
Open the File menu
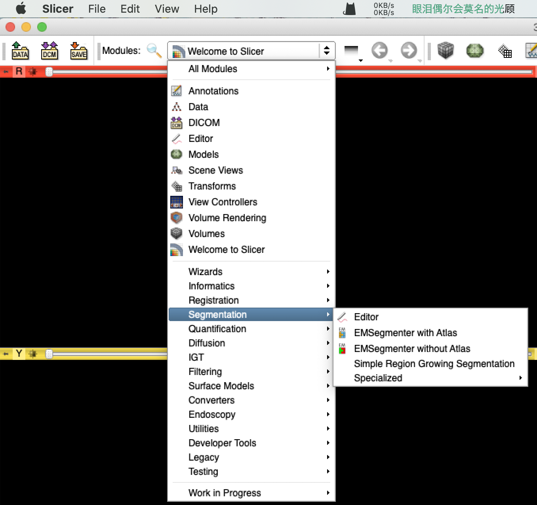tap(97, 9)
